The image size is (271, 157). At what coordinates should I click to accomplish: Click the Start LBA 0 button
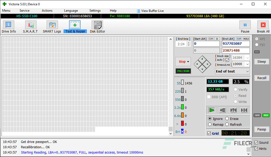pos(217,39)
